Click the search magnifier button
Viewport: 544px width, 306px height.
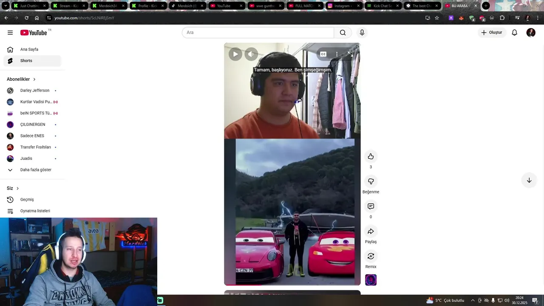tap(343, 33)
